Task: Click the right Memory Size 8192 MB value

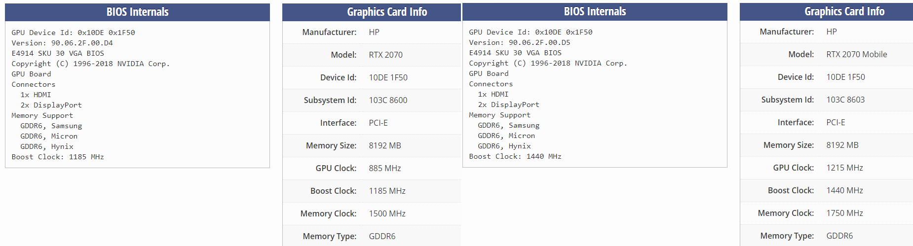Action: pyautogui.click(x=842, y=145)
